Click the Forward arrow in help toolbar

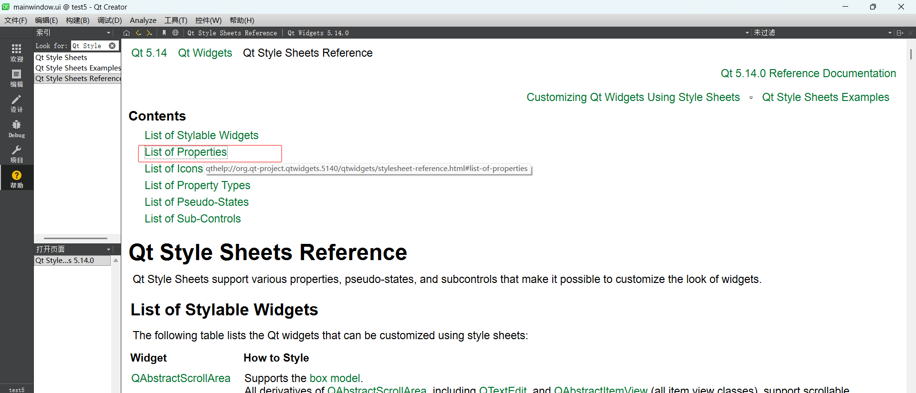click(149, 33)
